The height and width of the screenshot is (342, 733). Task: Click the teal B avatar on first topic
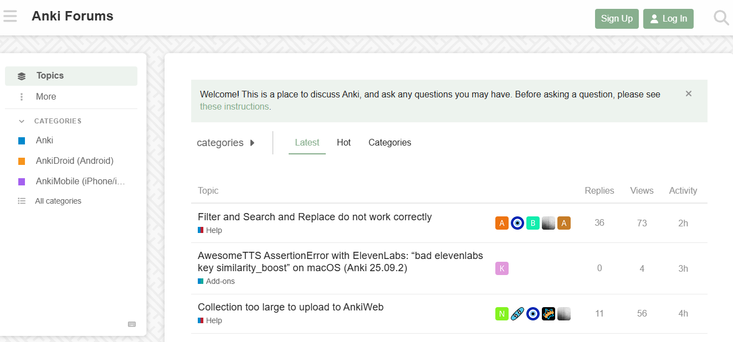pyautogui.click(x=533, y=223)
